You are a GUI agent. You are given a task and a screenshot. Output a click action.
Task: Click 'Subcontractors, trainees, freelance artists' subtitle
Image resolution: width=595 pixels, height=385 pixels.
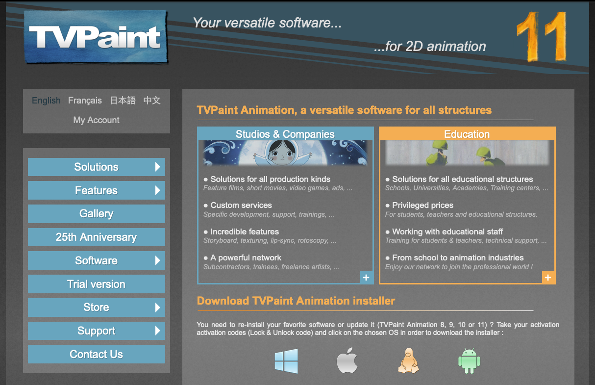tap(272, 267)
